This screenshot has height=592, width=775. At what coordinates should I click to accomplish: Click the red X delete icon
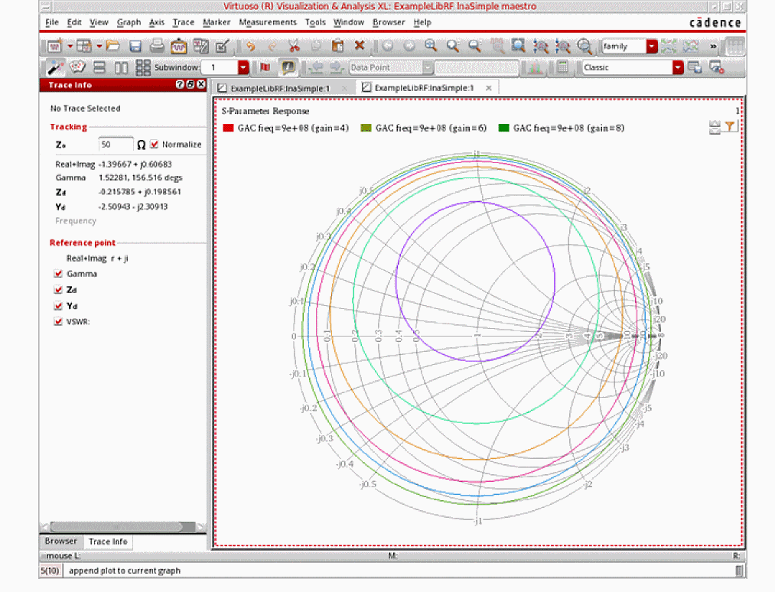tap(359, 46)
